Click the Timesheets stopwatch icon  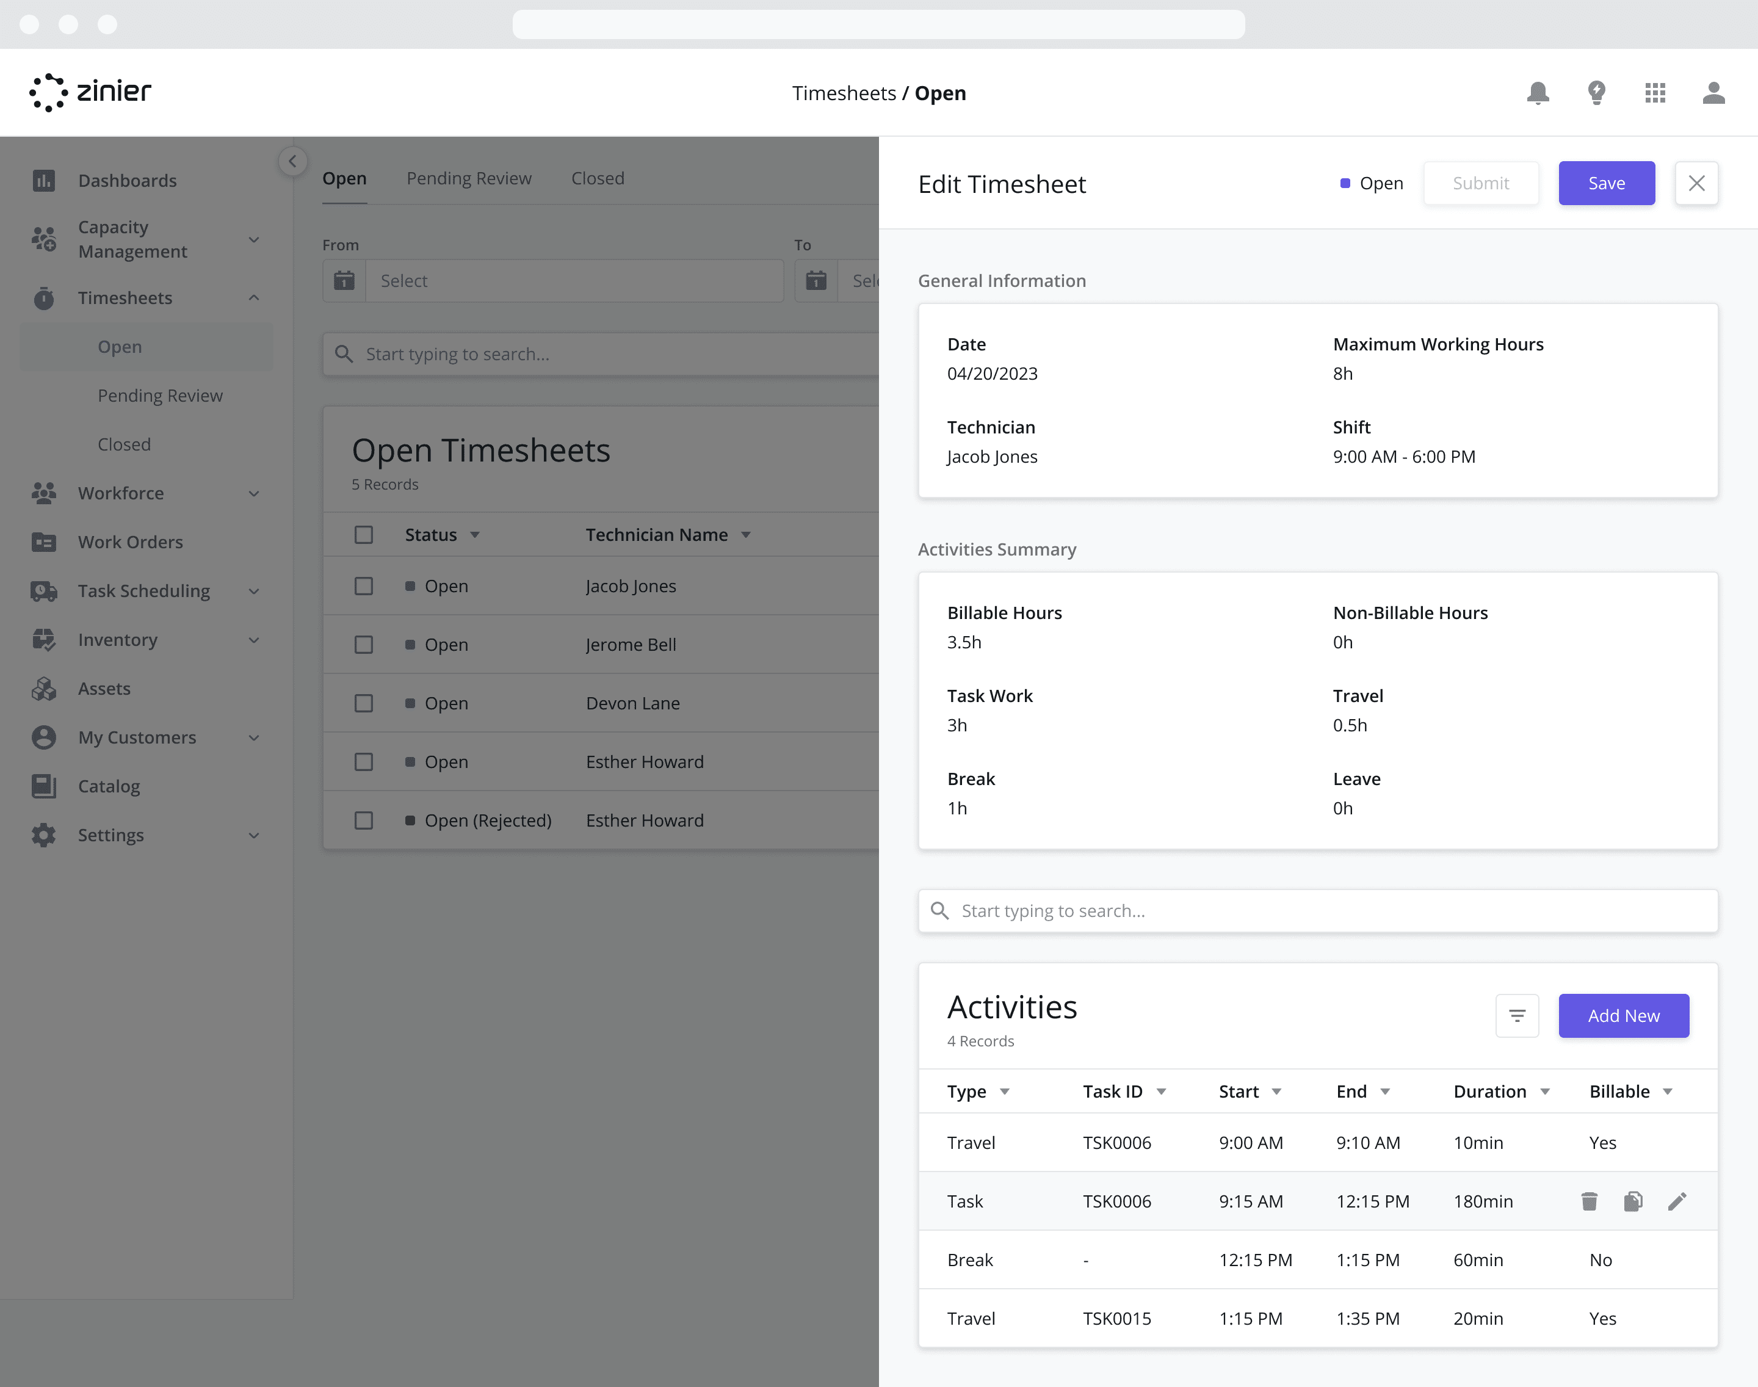click(x=44, y=298)
